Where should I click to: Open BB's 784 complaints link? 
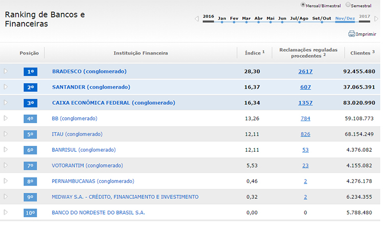coord(305,119)
